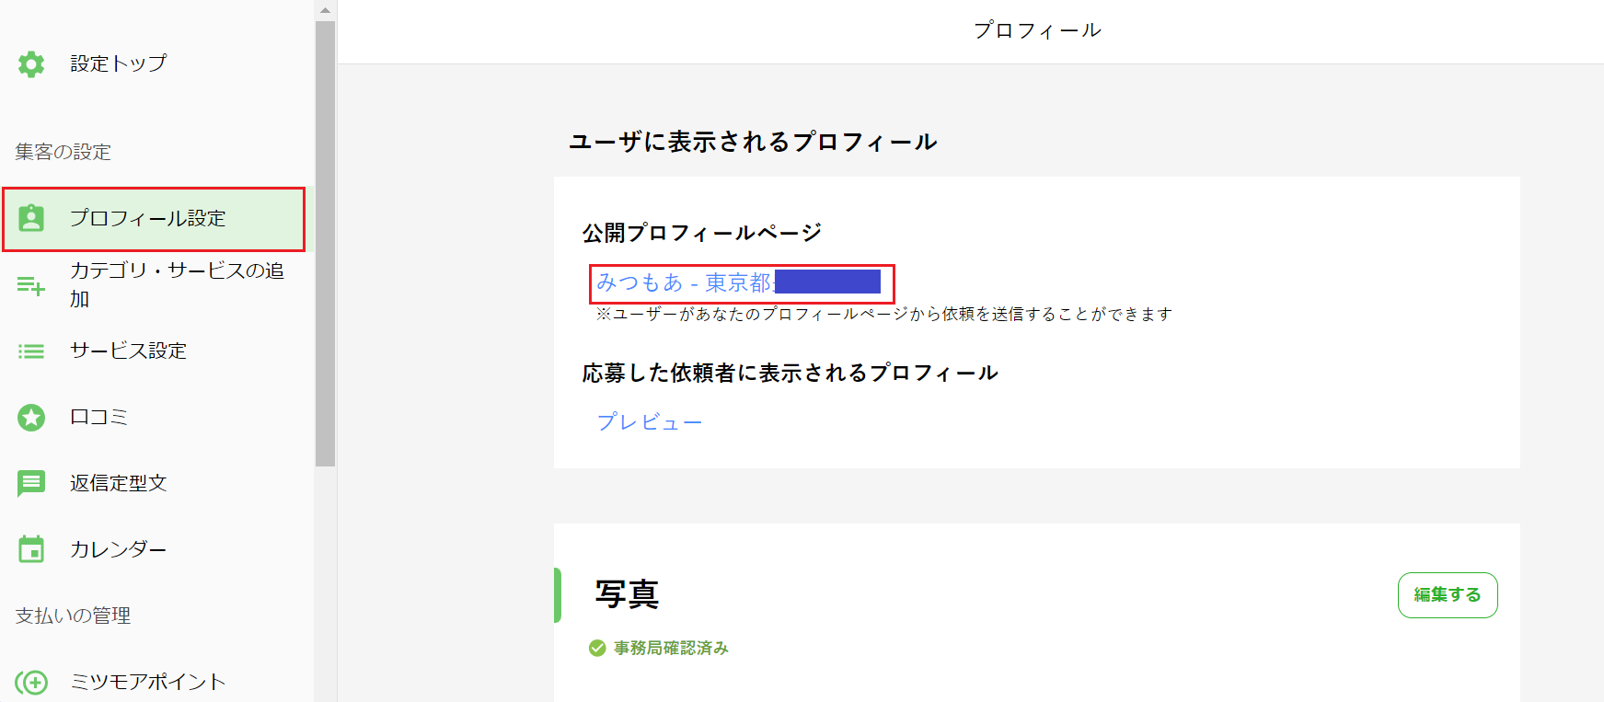Click the chat bubble icon beside 返信定型文
The height and width of the screenshot is (702, 1604).
[x=31, y=483]
